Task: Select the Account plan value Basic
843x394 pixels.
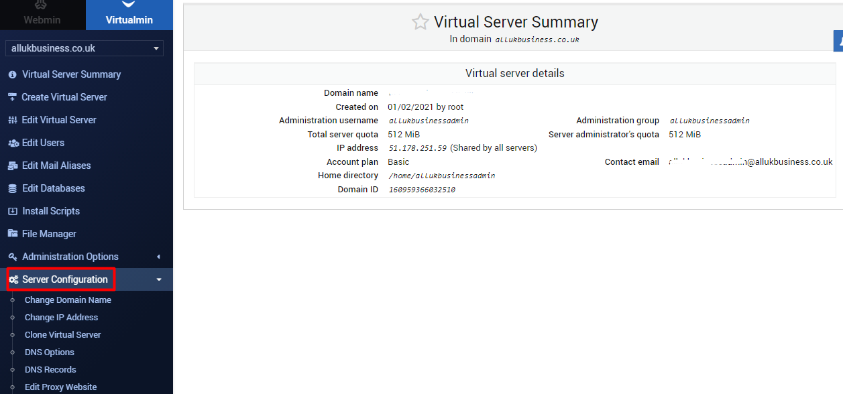Action: (x=398, y=162)
